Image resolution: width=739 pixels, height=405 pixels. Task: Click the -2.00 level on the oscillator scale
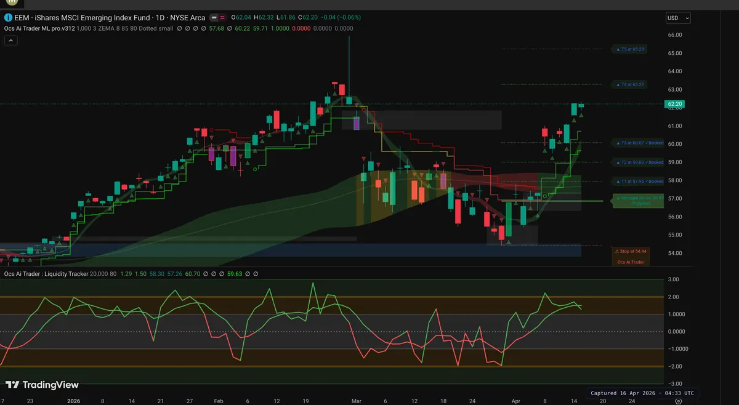pos(674,366)
